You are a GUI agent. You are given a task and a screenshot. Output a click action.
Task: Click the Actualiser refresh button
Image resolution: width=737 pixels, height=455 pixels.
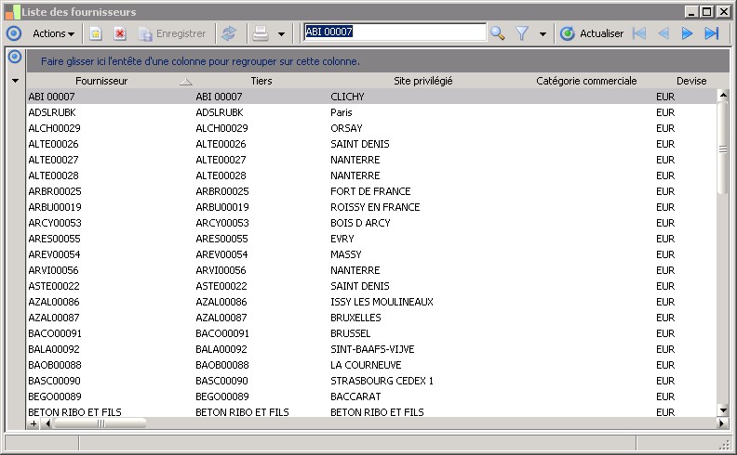[592, 33]
